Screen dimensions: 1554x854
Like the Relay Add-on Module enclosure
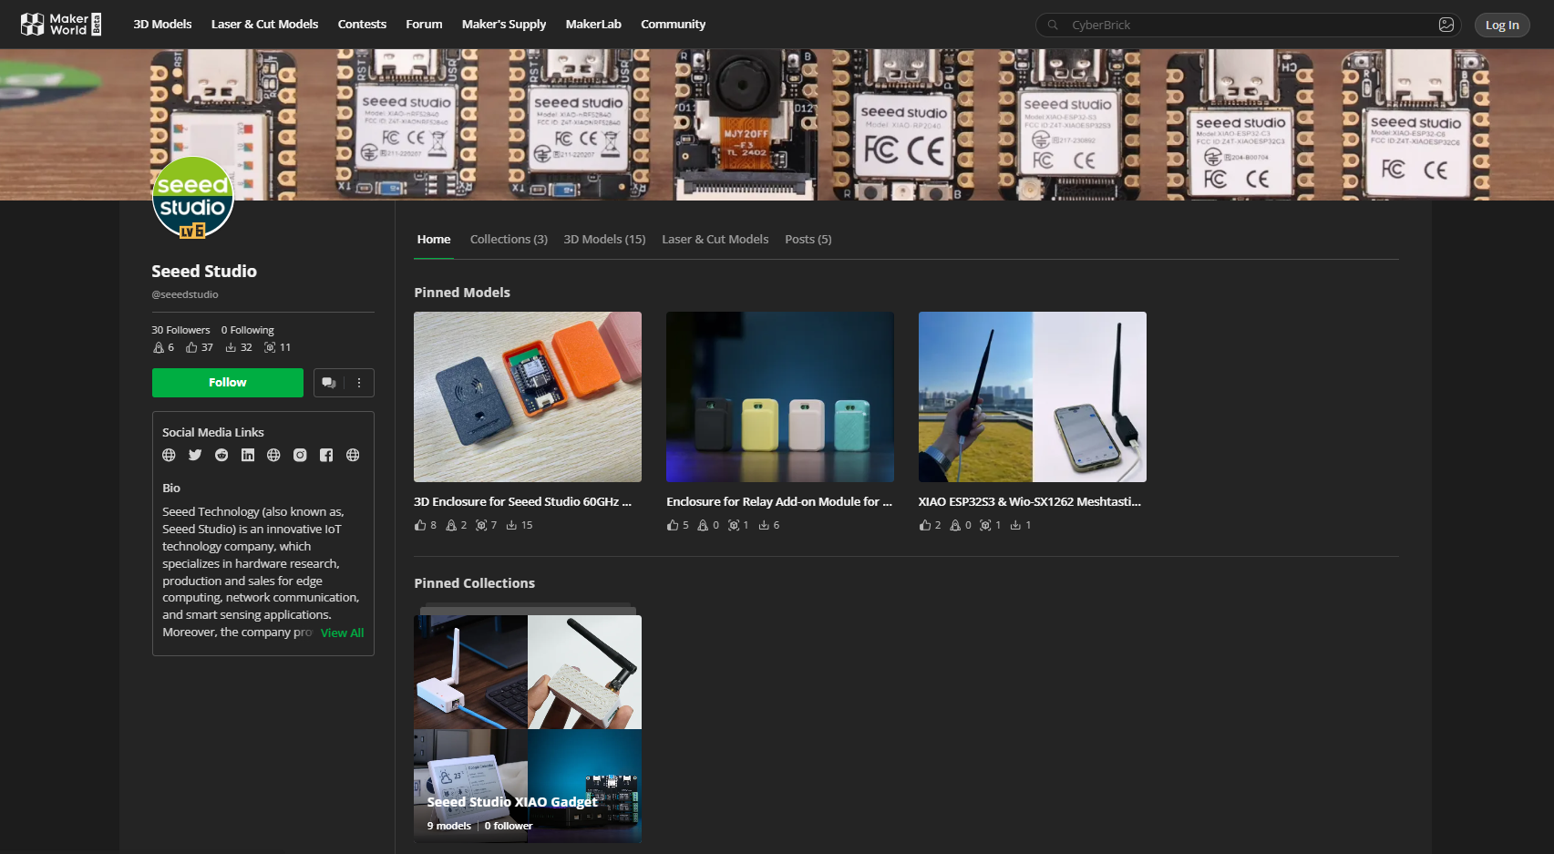[673, 525]
